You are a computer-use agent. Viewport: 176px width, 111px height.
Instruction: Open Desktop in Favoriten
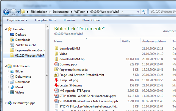[x=21, y=34]
